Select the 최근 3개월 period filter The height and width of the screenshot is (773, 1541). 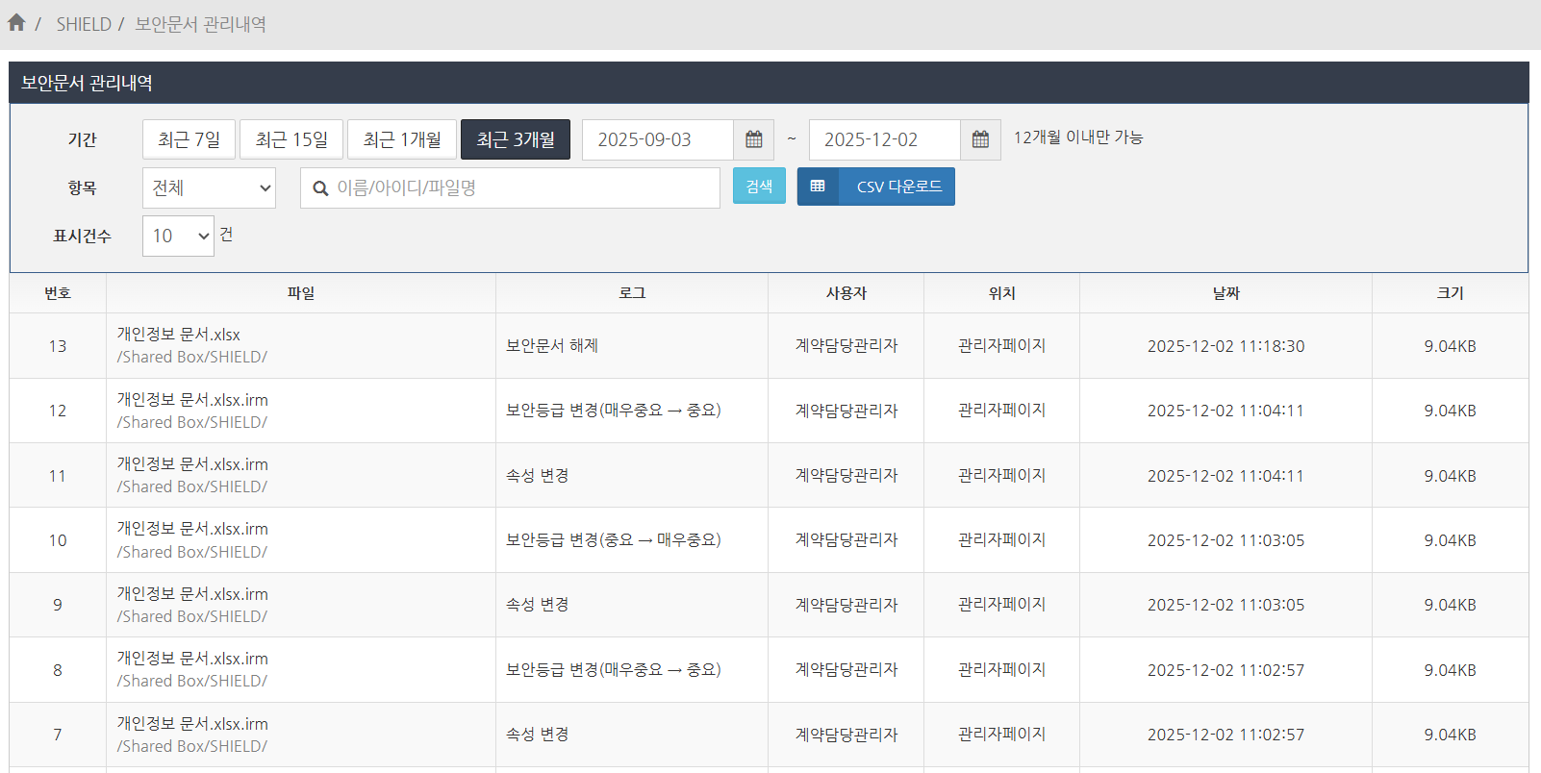pos(516,140)
